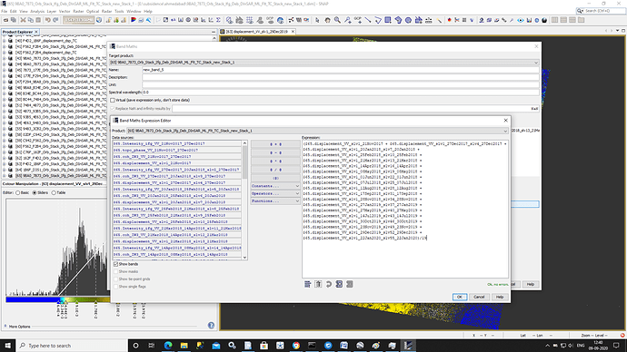Select the magnifier zoom tool in the toolbar
Screen dimensions: 627x352
pyautogui.click(x=337, y=20)
